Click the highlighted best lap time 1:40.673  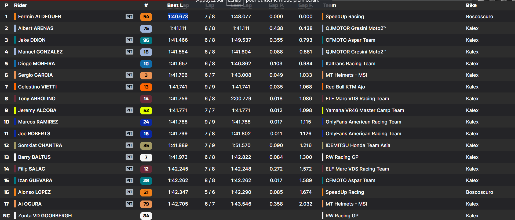[x=178, y=17]
